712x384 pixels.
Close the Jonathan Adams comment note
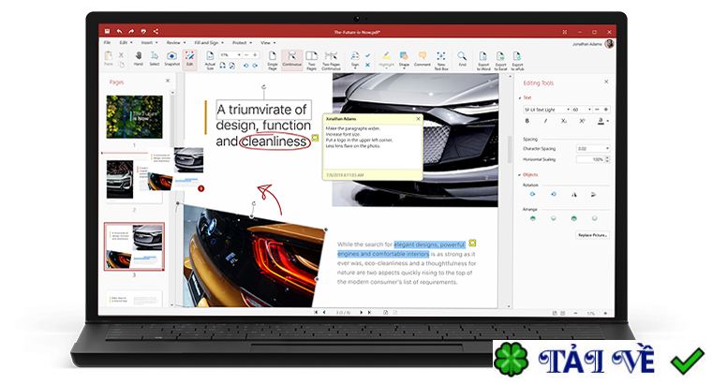pyautogui.click(x=418, y=119)
